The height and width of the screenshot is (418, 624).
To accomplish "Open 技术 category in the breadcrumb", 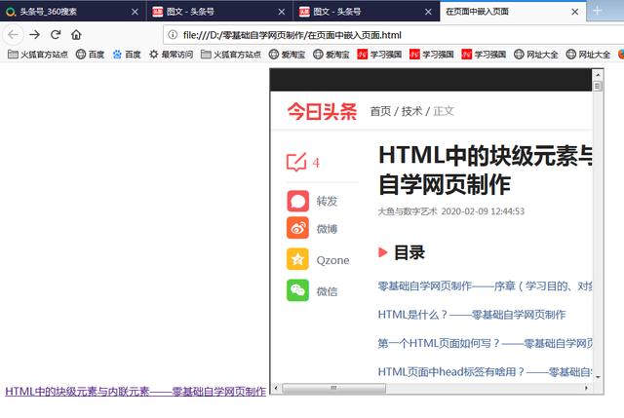I will [411, 111].
